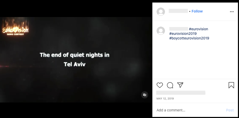Click the username in the caption
Viewport: 239px width, 118px height.
pos(178,29)
